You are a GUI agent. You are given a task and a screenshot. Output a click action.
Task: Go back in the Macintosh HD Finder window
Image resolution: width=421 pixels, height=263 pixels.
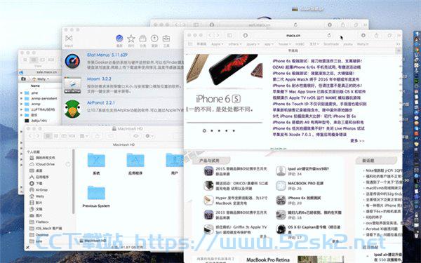30,136
